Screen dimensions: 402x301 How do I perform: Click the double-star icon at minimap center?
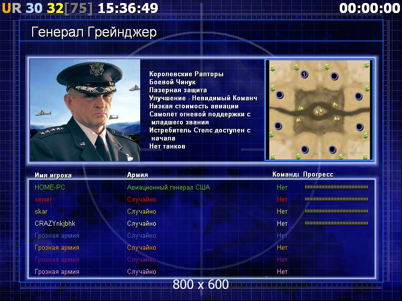(x=318, y=112)
